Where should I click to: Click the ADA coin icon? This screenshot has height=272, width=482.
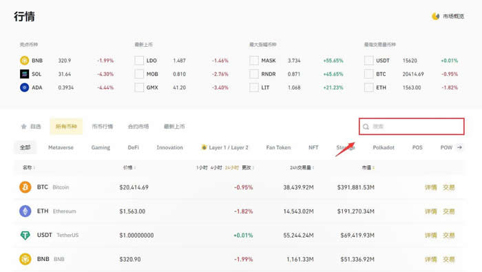(24, 87)
